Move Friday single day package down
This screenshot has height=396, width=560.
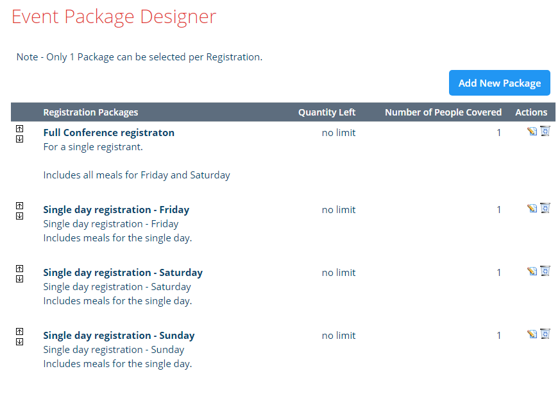click(x=19, y=216)
